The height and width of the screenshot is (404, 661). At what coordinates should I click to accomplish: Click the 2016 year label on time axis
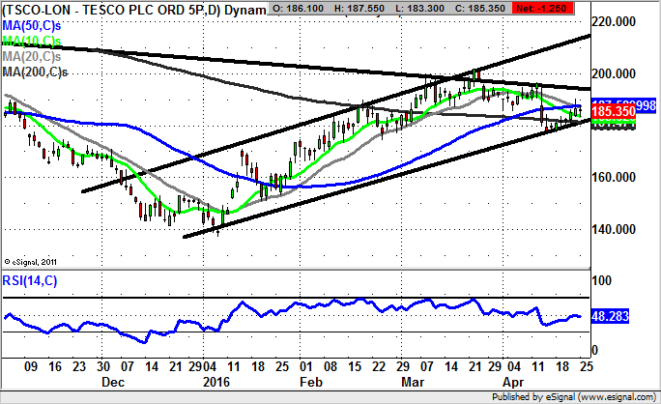(x=222, y=383)
